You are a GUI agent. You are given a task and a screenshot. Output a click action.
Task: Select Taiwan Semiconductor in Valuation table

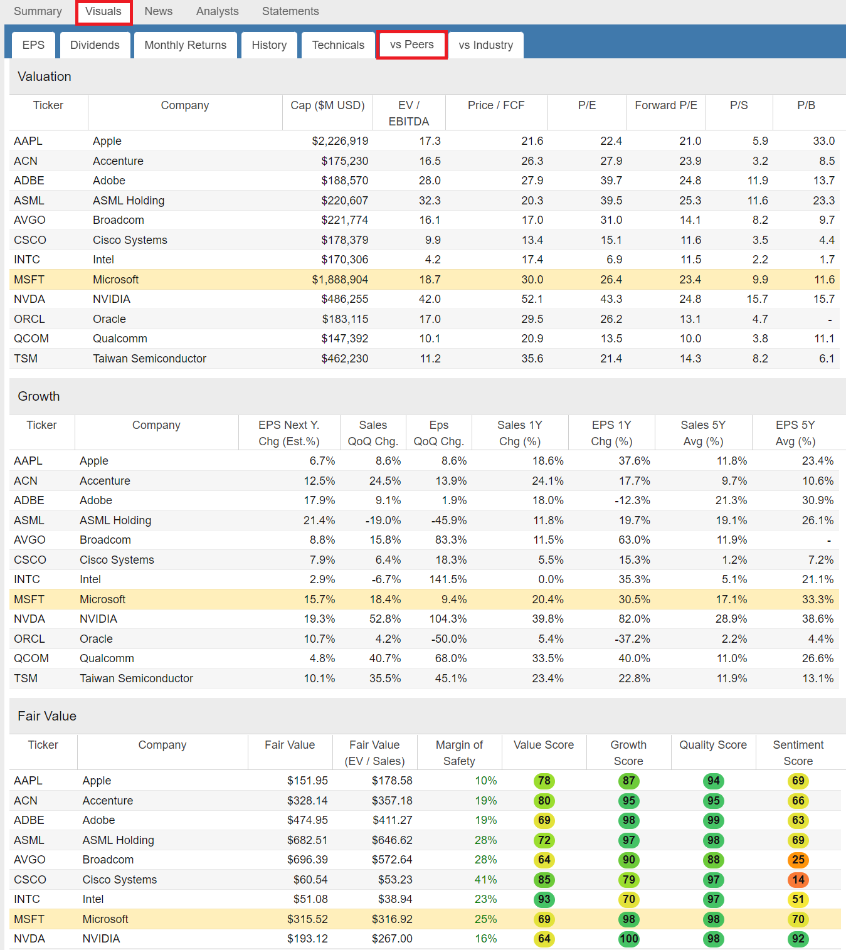coord(149,359)
